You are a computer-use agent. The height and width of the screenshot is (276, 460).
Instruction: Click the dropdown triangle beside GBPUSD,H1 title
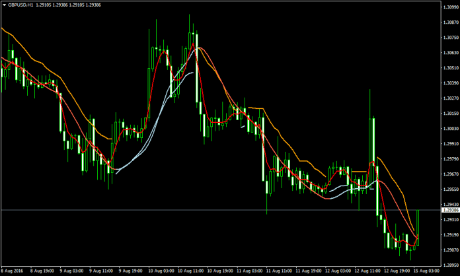click(x=3, y=5)
